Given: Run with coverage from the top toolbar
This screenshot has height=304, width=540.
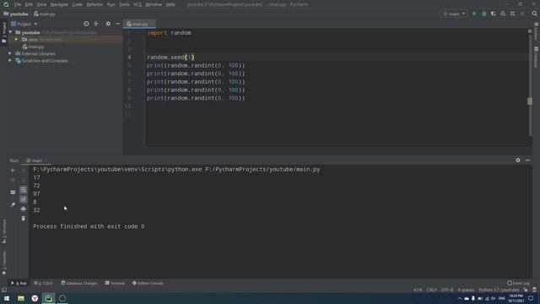Looking at the screenshot, I should (x=493, y=14).
